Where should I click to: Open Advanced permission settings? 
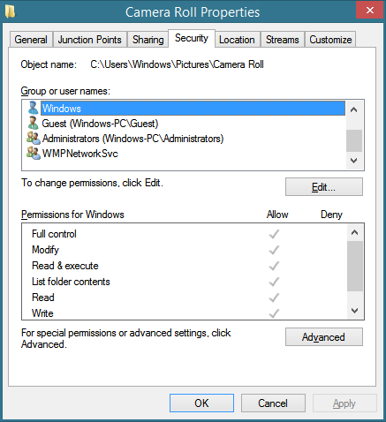[x=324, y=337]
